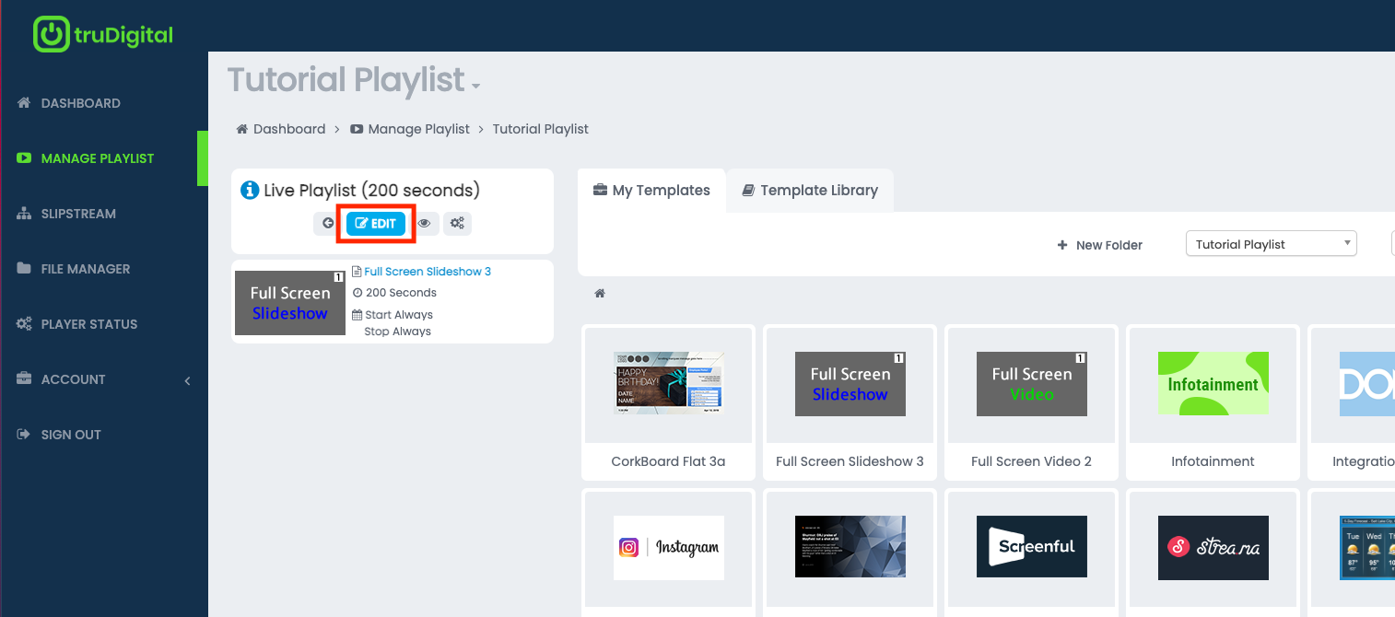This screenshot has width=1395, height=617.
Task: Click the Live Playlist info icon
Action: tap(250, 191)
